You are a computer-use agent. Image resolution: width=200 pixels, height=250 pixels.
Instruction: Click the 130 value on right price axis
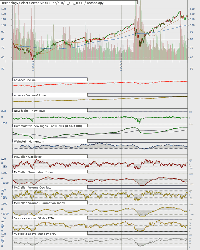tap(192, 9)
